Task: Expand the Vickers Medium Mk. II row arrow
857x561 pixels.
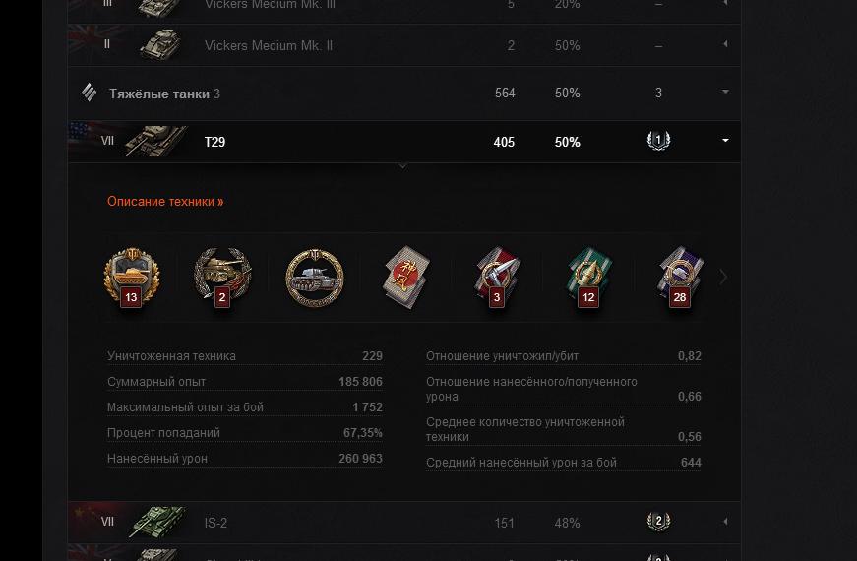Action: [725, 44]
